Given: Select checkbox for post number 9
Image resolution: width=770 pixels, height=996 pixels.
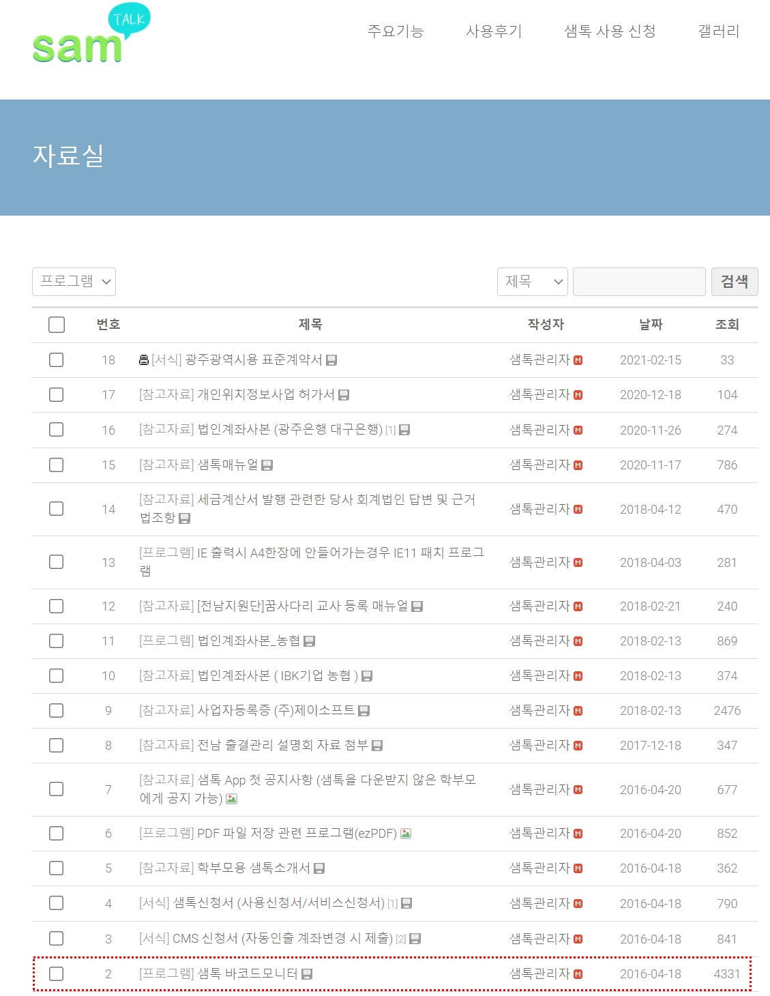Looking at the screenshot, I should point(57,710).
